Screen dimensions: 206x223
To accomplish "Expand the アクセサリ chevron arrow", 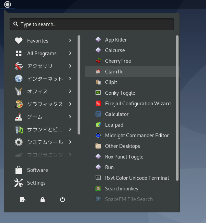I will 70,66.
